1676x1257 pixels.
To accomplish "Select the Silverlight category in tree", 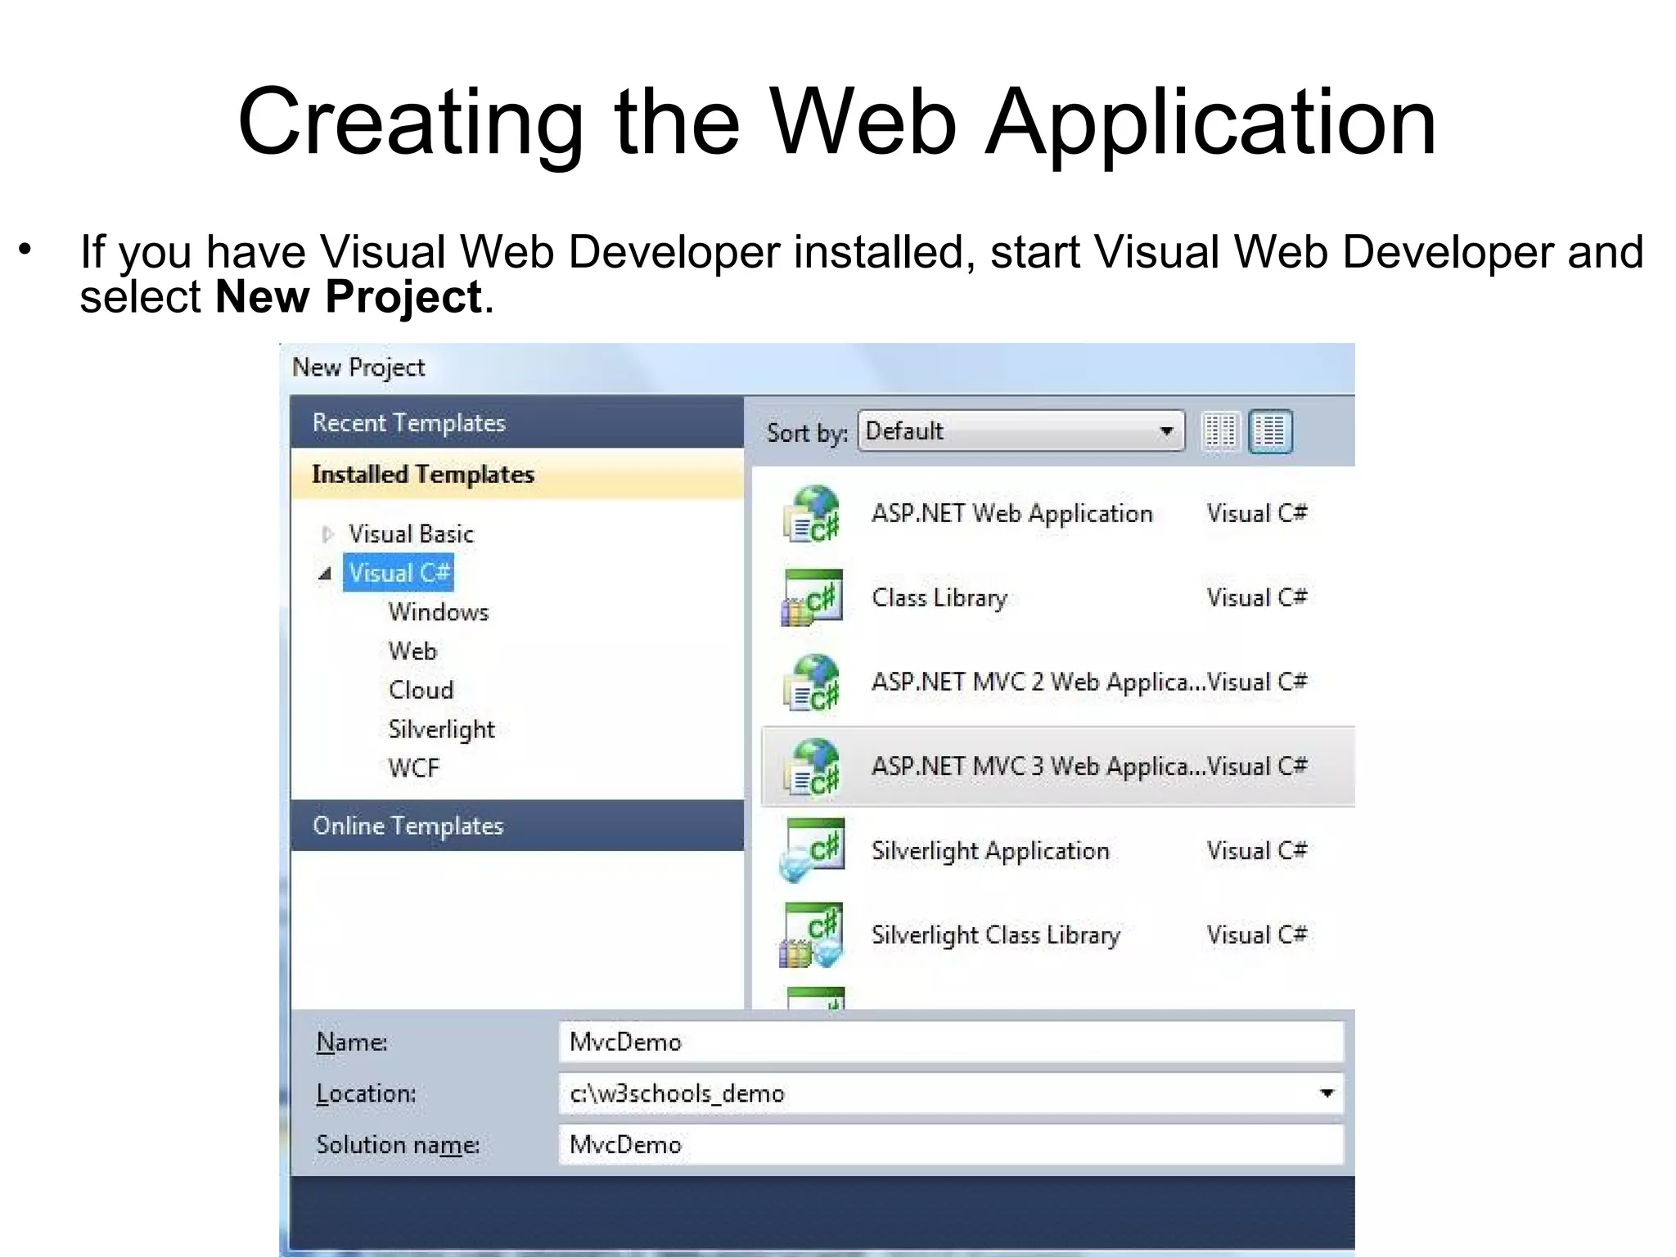I will click(x=441, y=729).
